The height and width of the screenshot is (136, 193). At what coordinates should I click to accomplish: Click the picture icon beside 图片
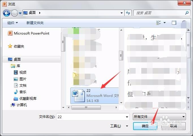click(16, 79)
